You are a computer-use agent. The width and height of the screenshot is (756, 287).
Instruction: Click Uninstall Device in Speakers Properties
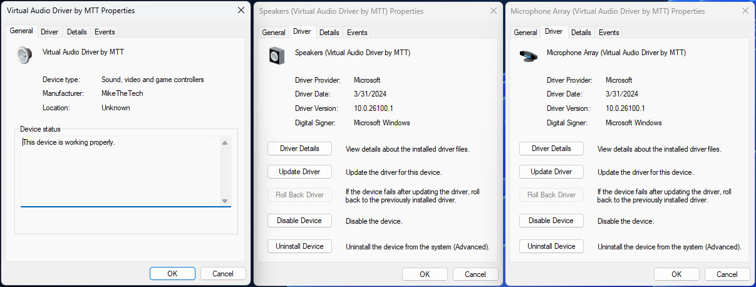299,246
